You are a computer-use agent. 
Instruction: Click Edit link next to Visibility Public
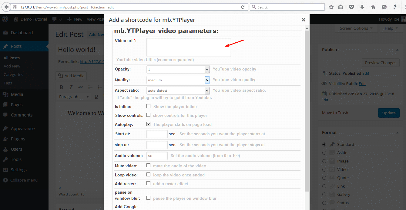pos(362,84)
